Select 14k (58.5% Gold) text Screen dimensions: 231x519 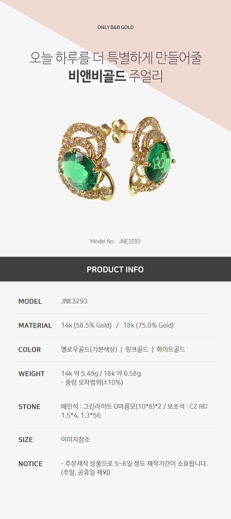click(86, 325)
